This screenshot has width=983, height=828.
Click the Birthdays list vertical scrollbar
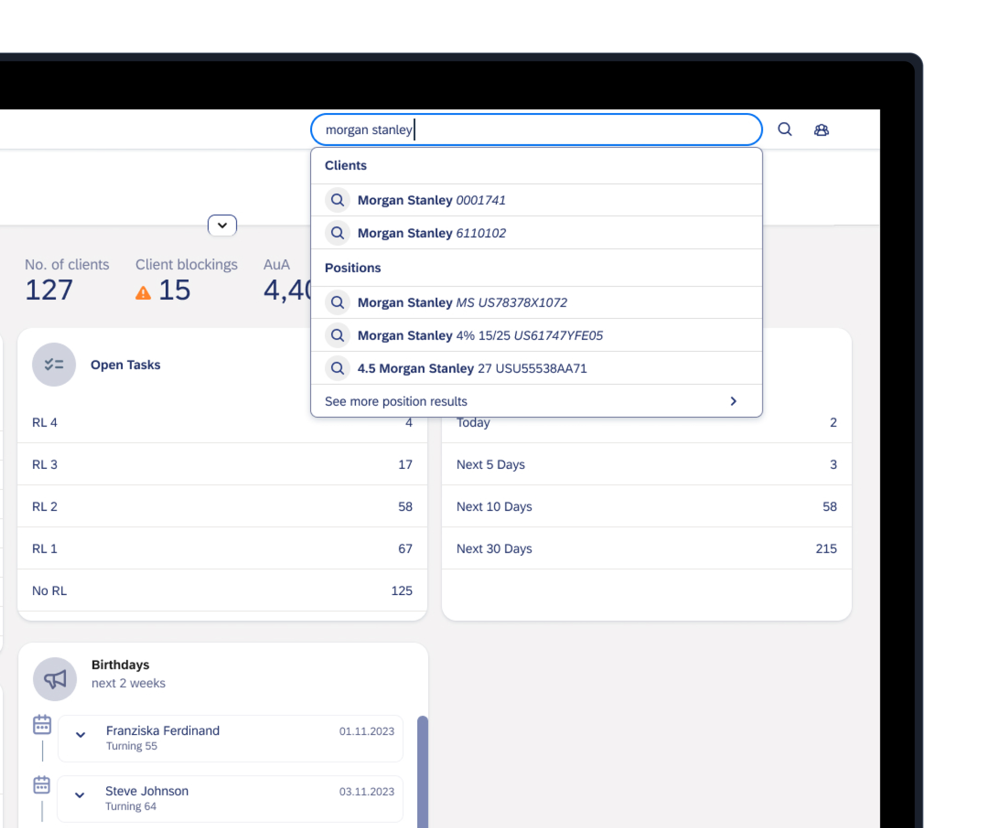422,771
